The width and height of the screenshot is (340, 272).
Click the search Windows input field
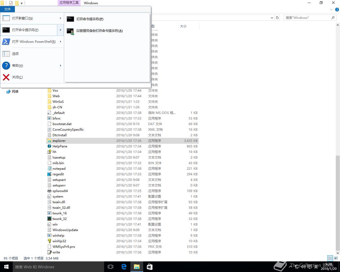pos(307,18)
